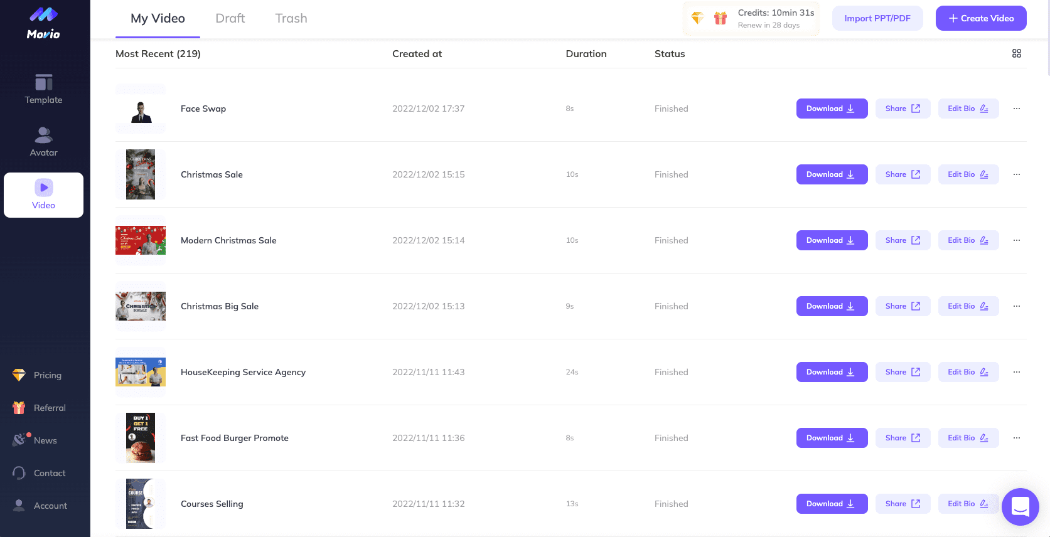The image size is (1050, 537).
Task: Open the Christmas Big Sale thumbnail
Action: click(x=141, y=306)
